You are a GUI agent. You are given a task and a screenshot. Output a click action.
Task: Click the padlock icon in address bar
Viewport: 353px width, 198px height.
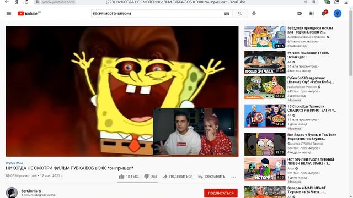(x=38, y=2)
